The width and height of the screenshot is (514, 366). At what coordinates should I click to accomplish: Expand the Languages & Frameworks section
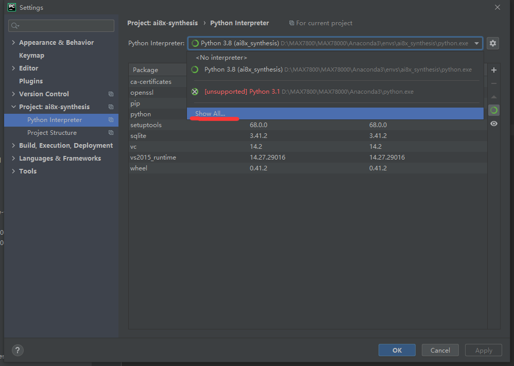pyautogui.click(x=13, y=158)
